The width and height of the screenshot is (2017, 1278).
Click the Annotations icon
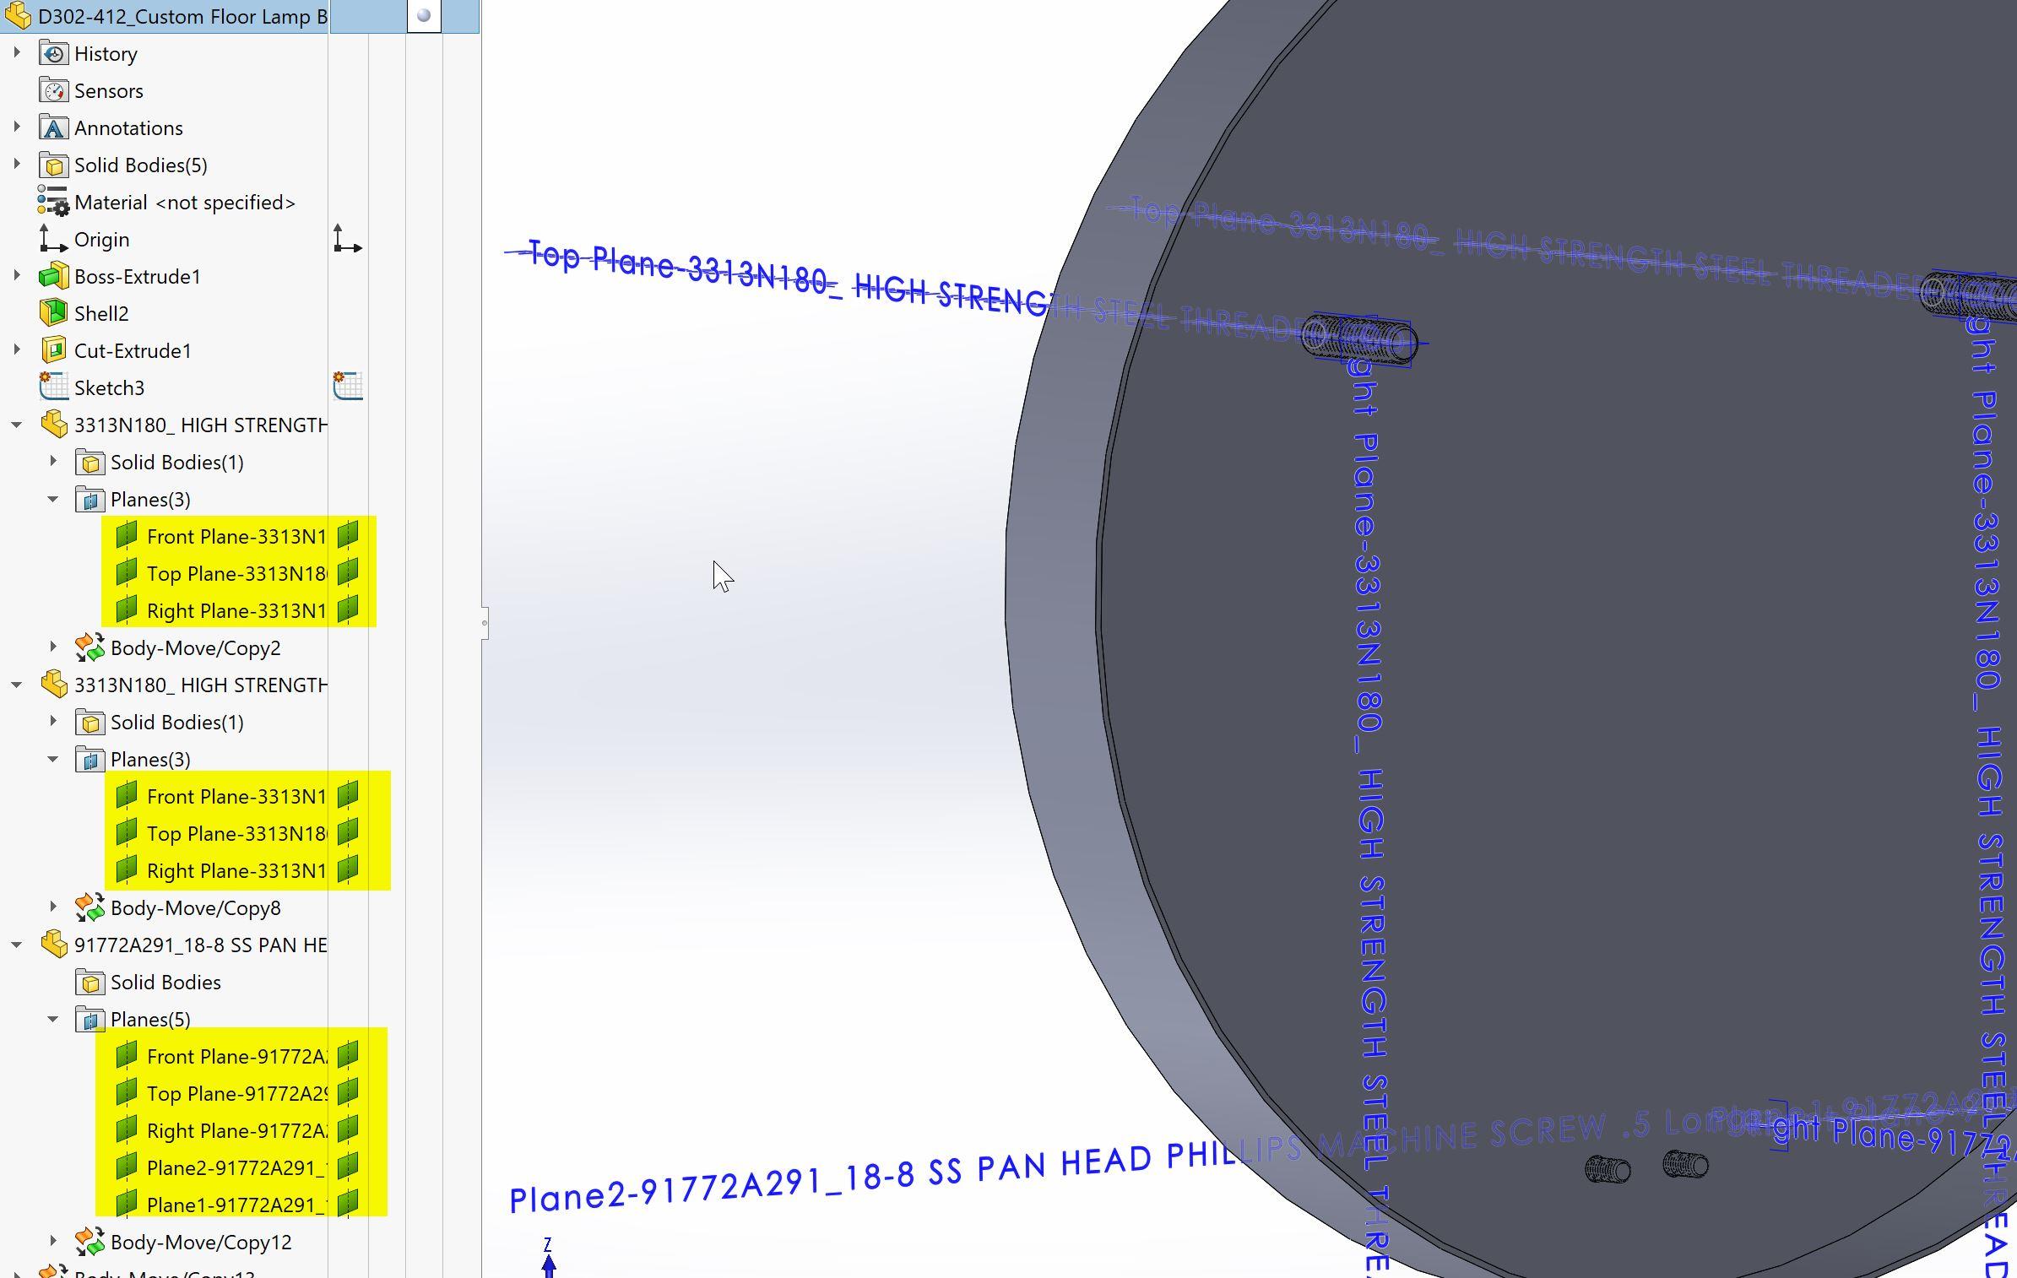point(54,128)
